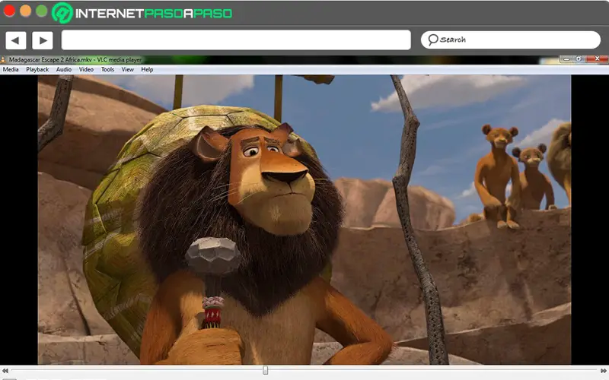Open the View menu
The width and height of the screenshot is (609, 380).
127,69
